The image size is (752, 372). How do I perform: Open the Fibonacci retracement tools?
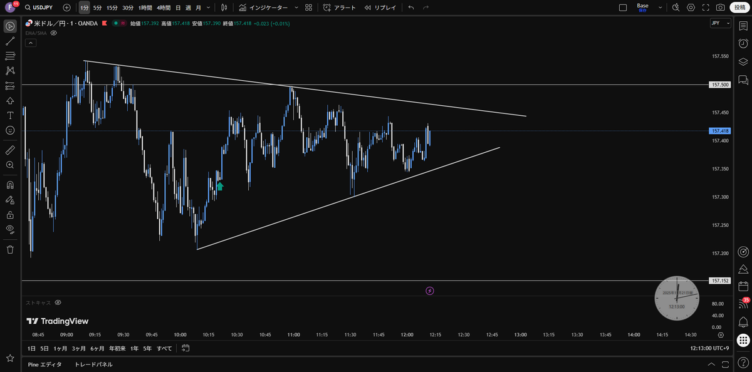10,56
